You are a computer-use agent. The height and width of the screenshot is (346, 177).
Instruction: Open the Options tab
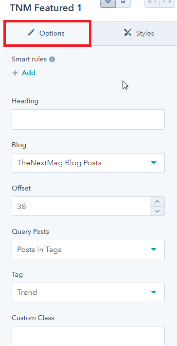coord(46,33)
